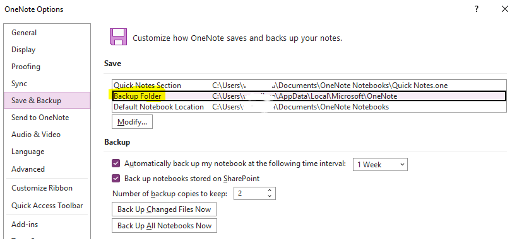Select the Quick Notes Section path row
517x239 pixels.
[x=309, y=86]
